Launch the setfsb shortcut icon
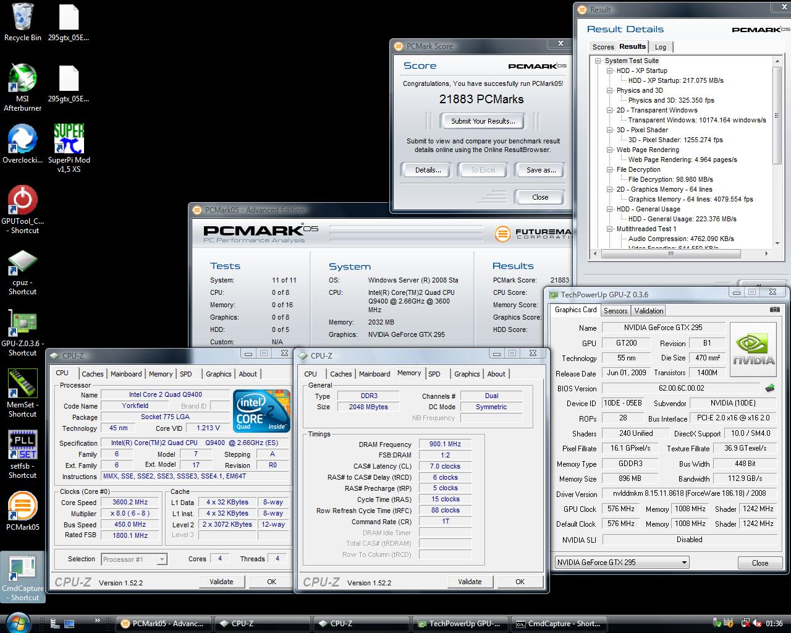This screenshot has height=633, width=791. coord(23,456)
